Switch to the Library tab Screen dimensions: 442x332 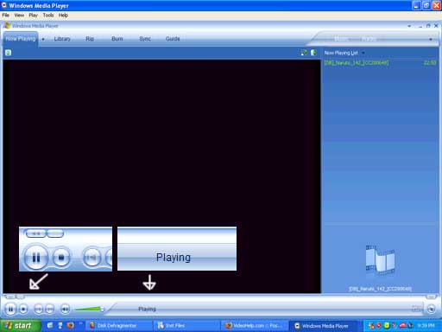point(62,39)
